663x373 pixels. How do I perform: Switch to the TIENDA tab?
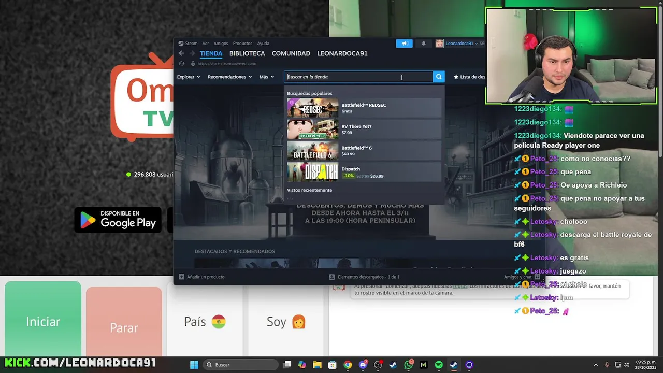(211, 53)
